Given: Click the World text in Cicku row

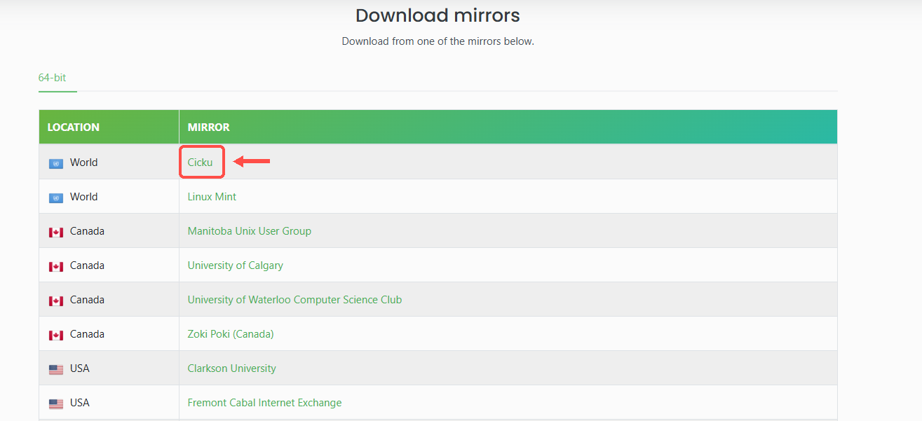Looking at the screenshot, I should [83, 163].
